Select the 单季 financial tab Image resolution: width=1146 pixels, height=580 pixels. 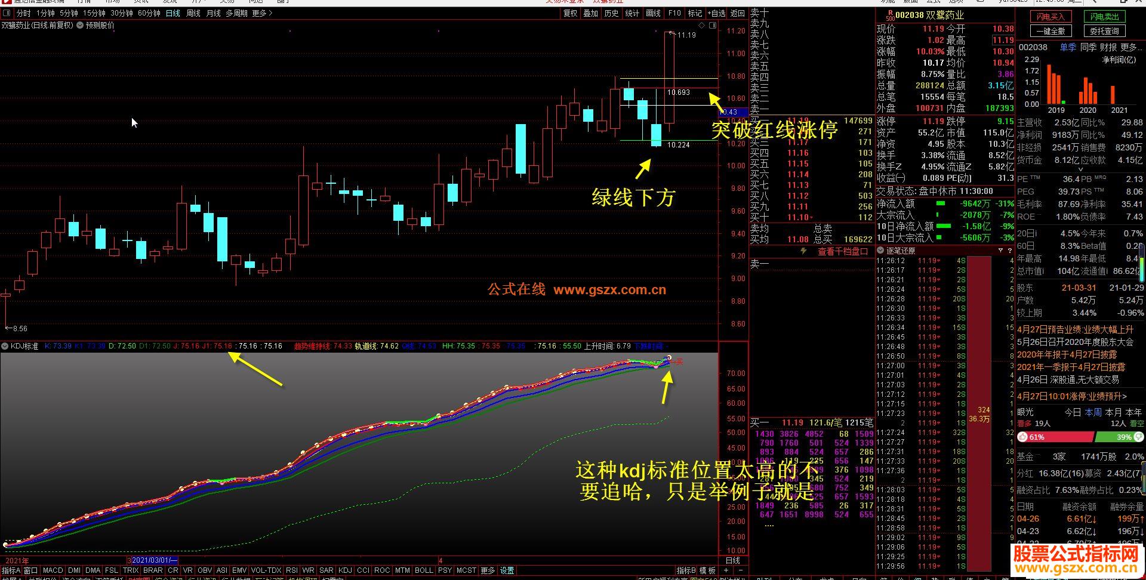[1068, 47]
